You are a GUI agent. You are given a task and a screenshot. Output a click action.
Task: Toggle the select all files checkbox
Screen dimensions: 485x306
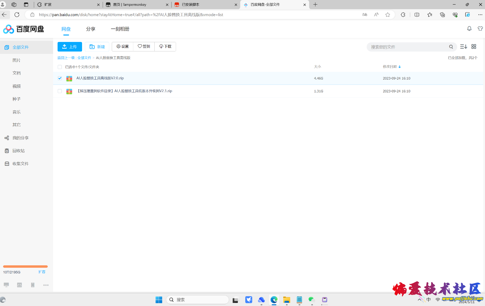tap(60, 67)
